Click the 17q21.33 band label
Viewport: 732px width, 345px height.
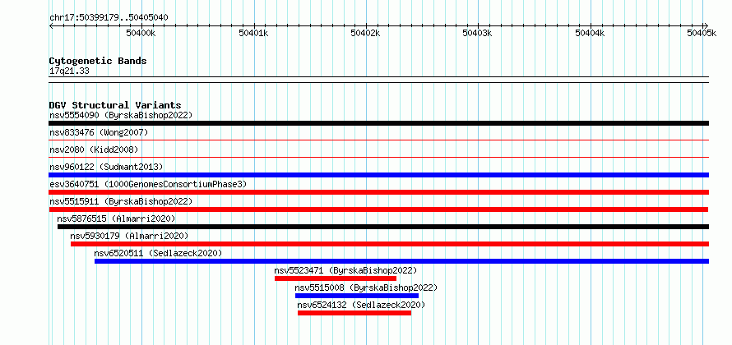(69, 71)
